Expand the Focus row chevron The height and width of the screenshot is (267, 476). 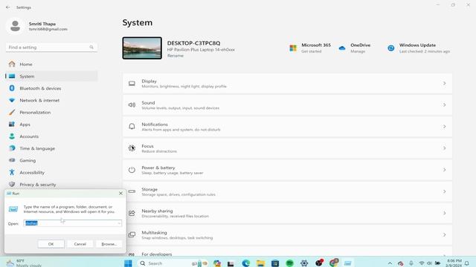[445, 148]
